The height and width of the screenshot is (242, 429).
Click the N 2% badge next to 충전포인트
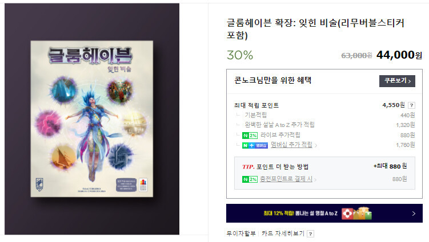(250, 179)
